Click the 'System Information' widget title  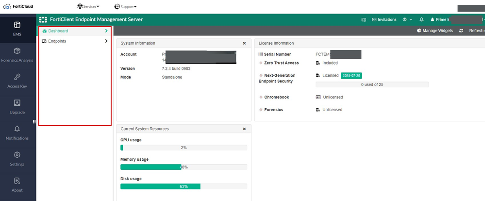click(x=138, y=43)
